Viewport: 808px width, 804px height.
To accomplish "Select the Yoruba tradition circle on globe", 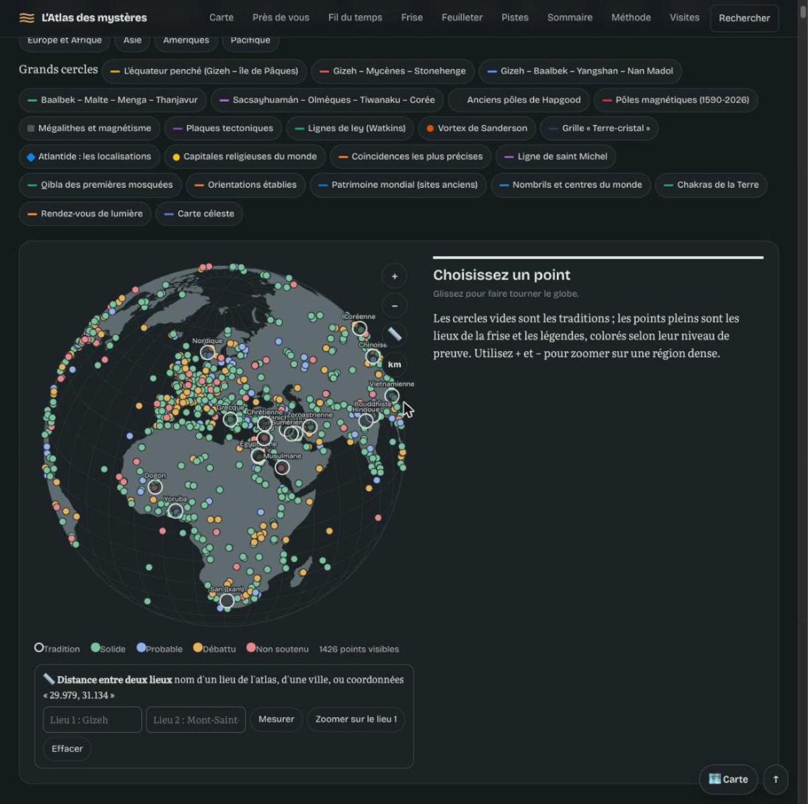I will coord(175,510).
